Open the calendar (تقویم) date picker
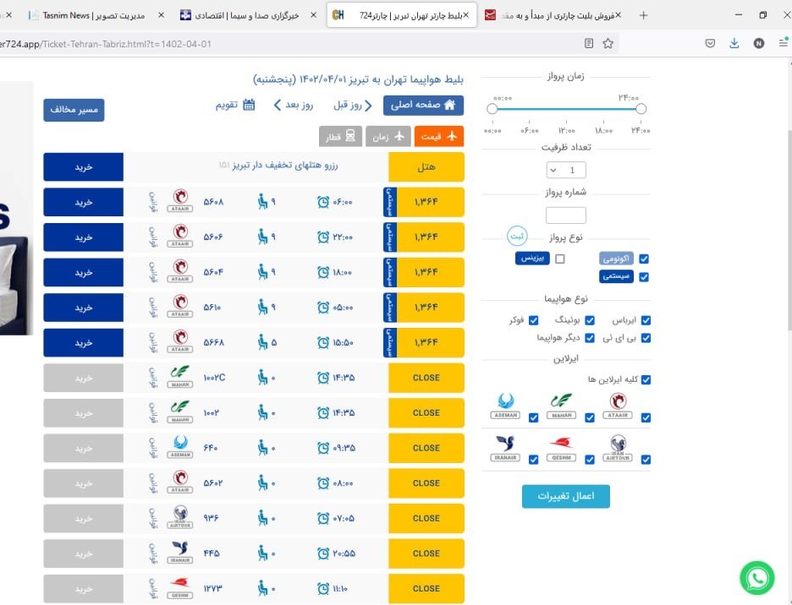Viewport: 792px width, 605px height. (236, 106)
